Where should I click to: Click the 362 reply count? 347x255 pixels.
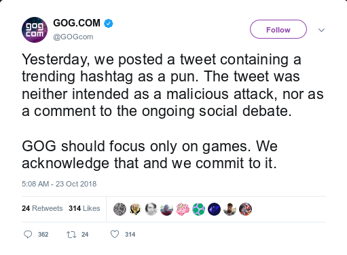[x=43, y=235]
